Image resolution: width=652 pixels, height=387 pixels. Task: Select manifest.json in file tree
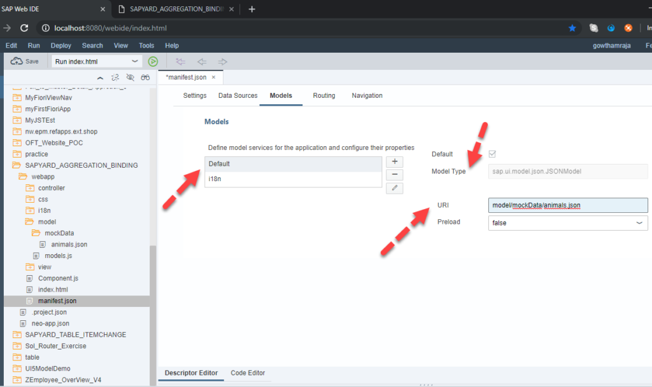(x=77, y=301)
